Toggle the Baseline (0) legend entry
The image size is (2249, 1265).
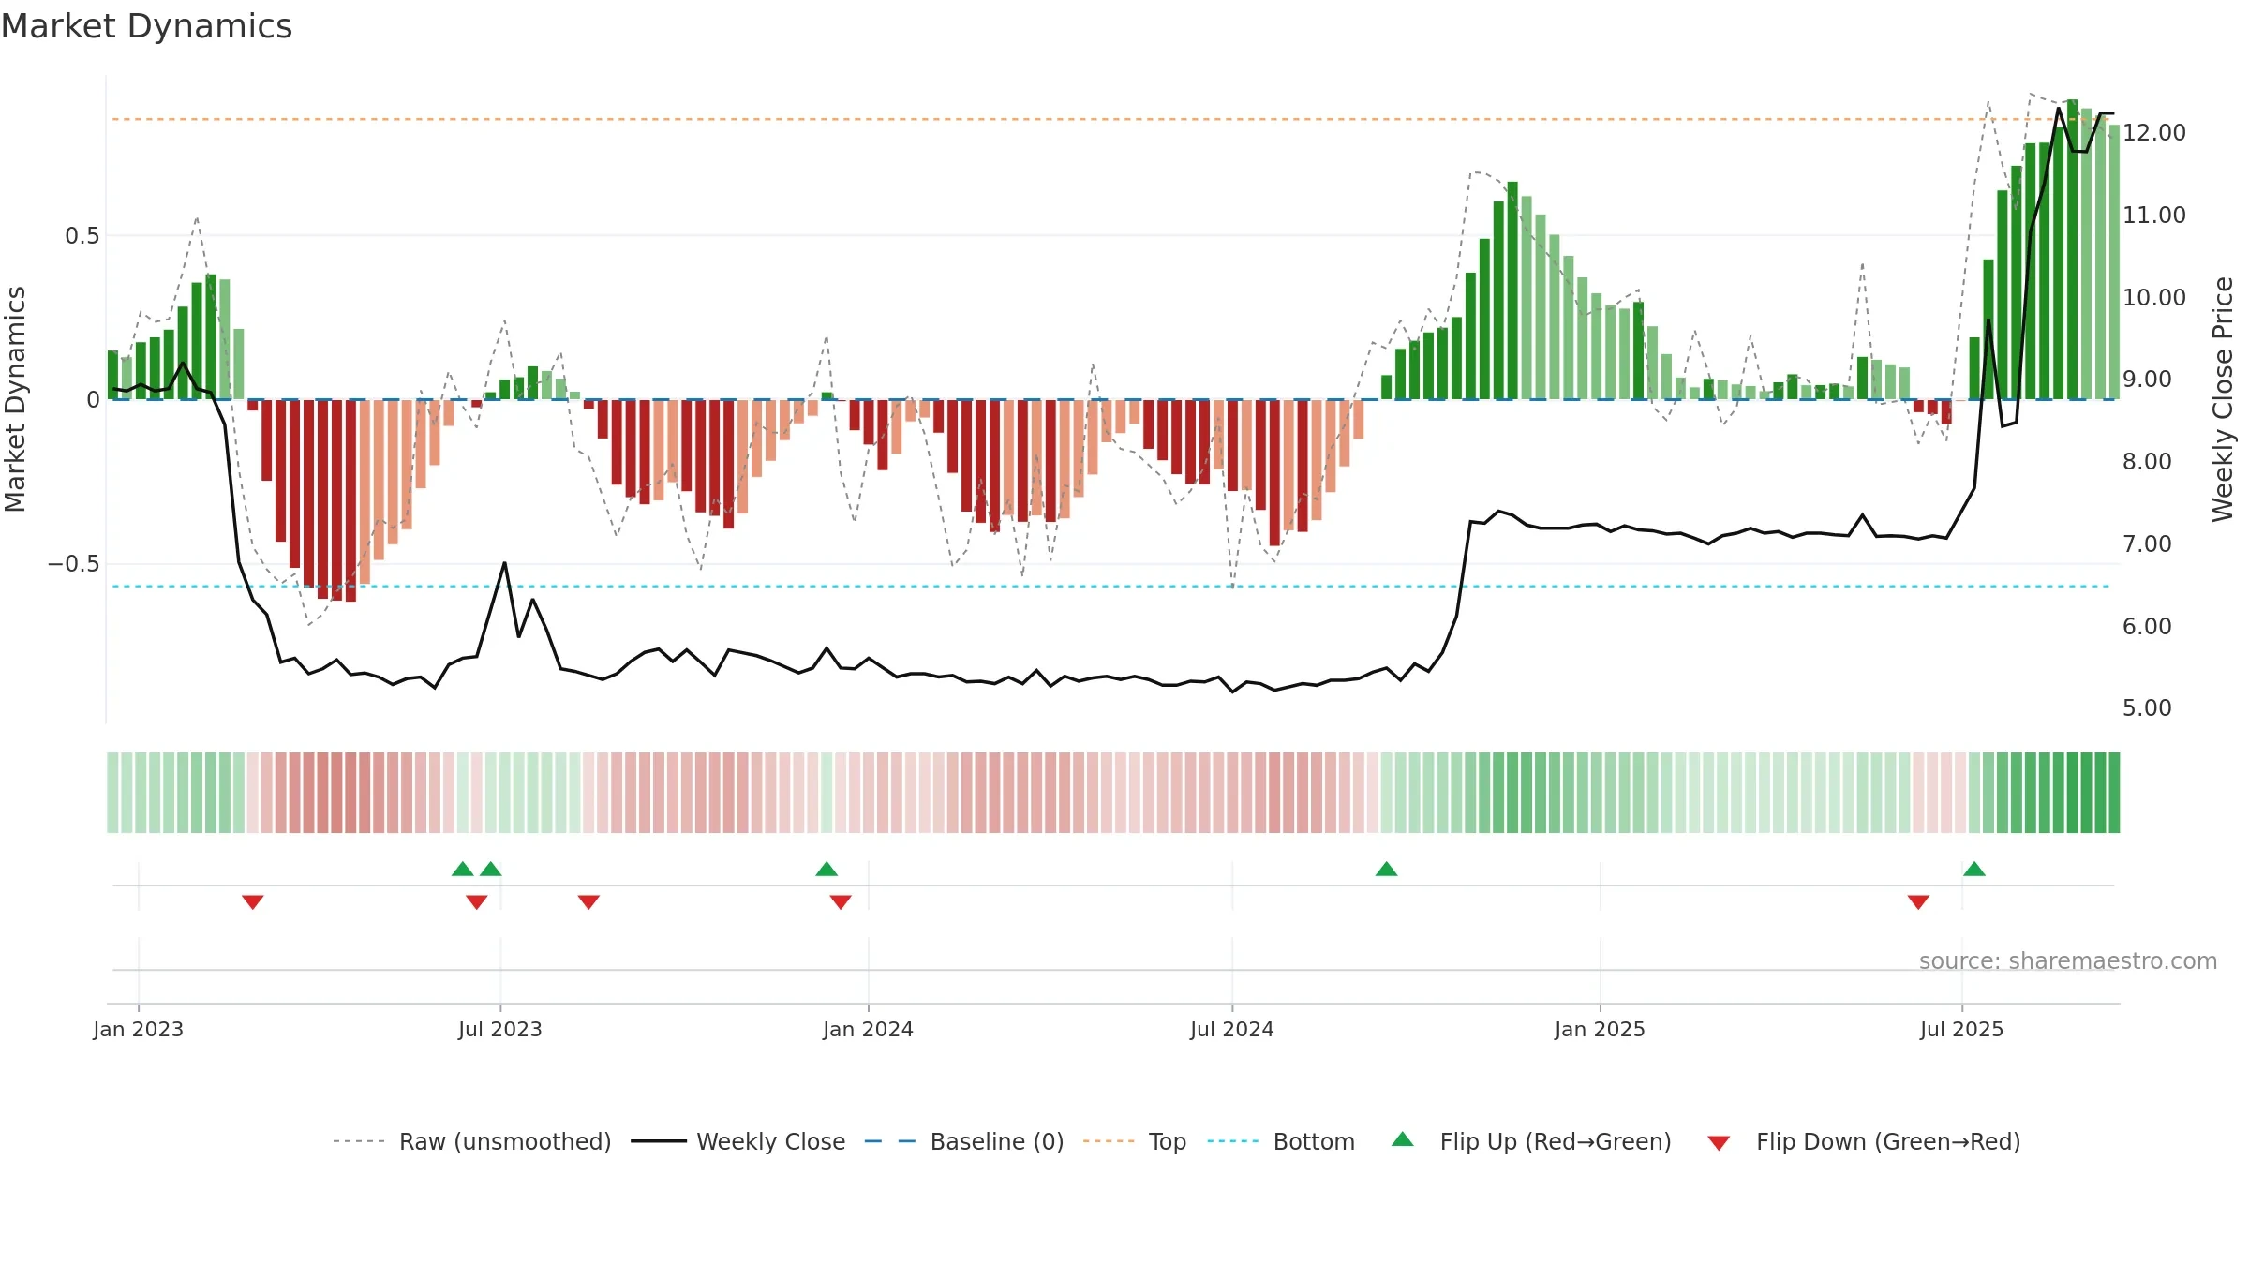pos(964,1141)
